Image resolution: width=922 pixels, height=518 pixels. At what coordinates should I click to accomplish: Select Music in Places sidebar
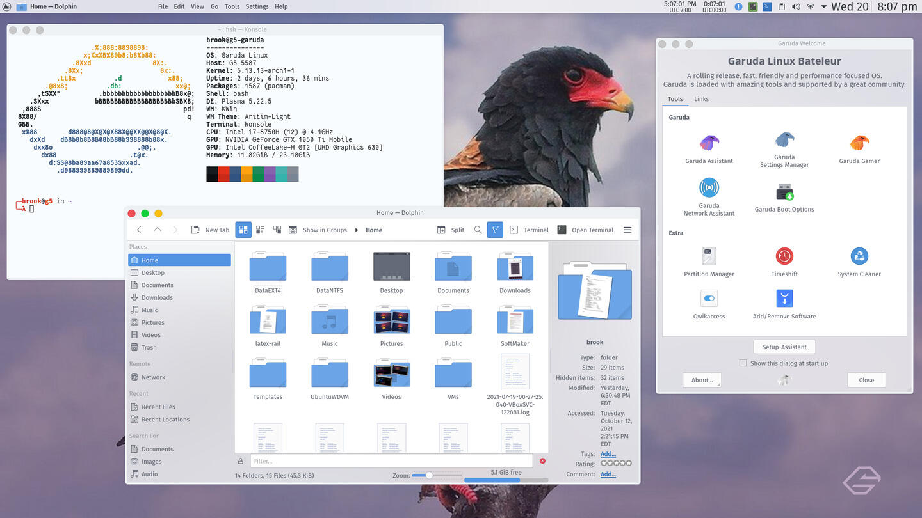click(x=179, y=310)
